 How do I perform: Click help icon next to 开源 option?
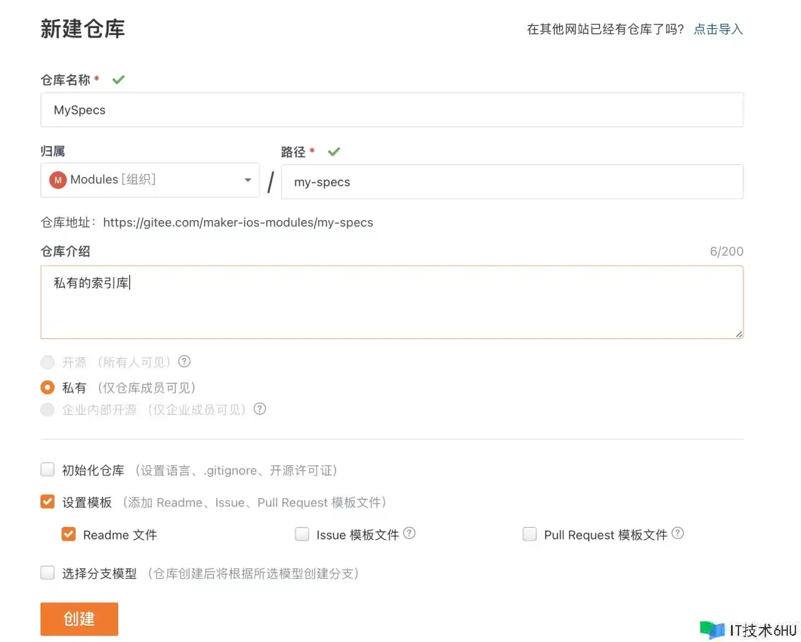click(x=184, y=361)
